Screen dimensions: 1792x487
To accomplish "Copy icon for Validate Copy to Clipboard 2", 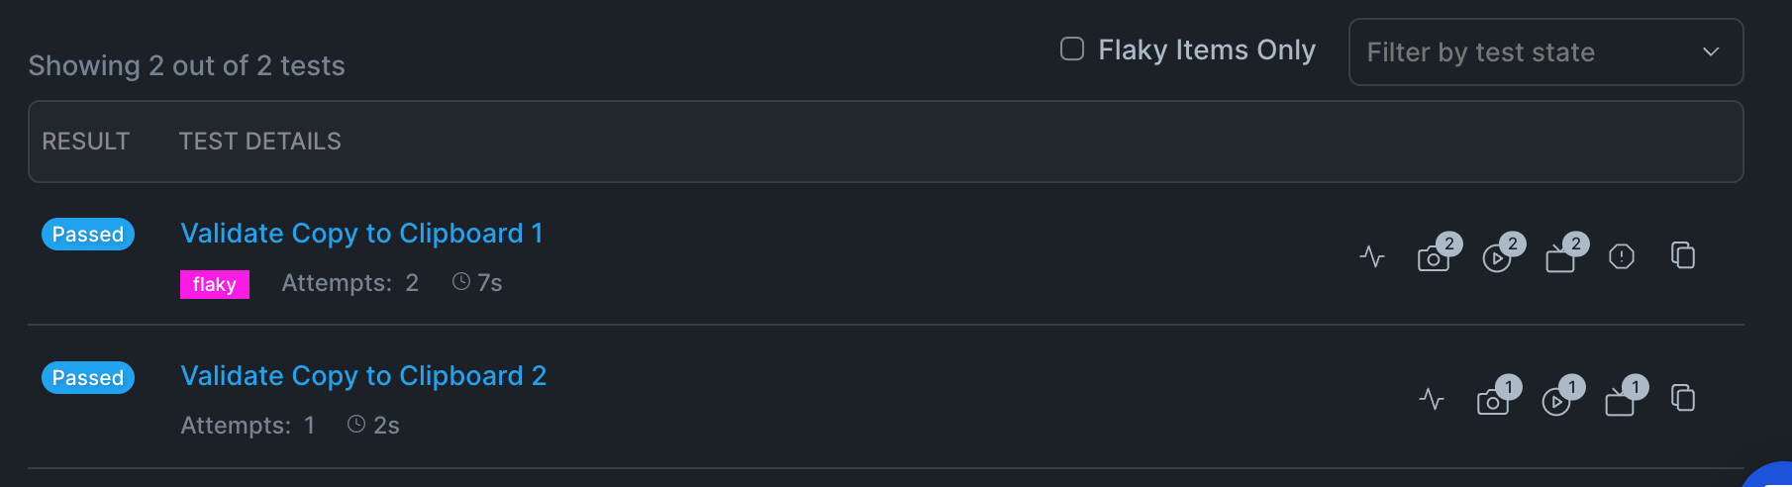I will [1683, 398].
